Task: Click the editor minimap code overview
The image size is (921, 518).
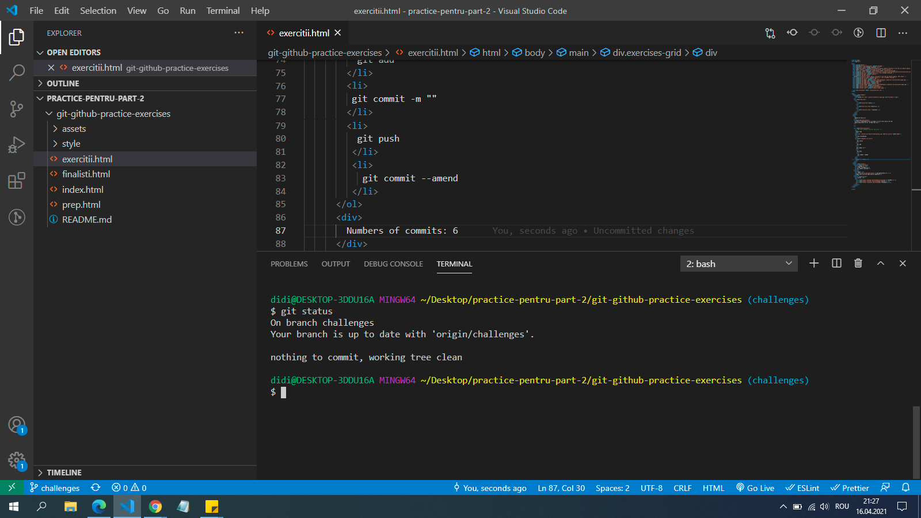Action: 881,124
